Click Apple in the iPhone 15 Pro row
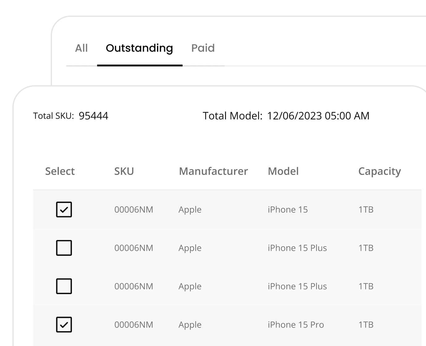 pos(190,325)
